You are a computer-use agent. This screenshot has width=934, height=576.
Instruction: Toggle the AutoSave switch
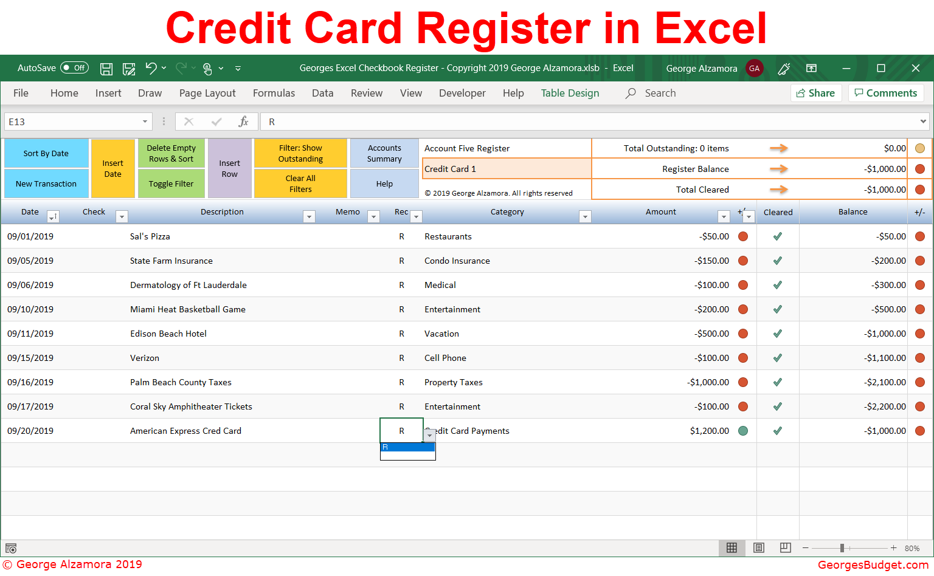74,68
